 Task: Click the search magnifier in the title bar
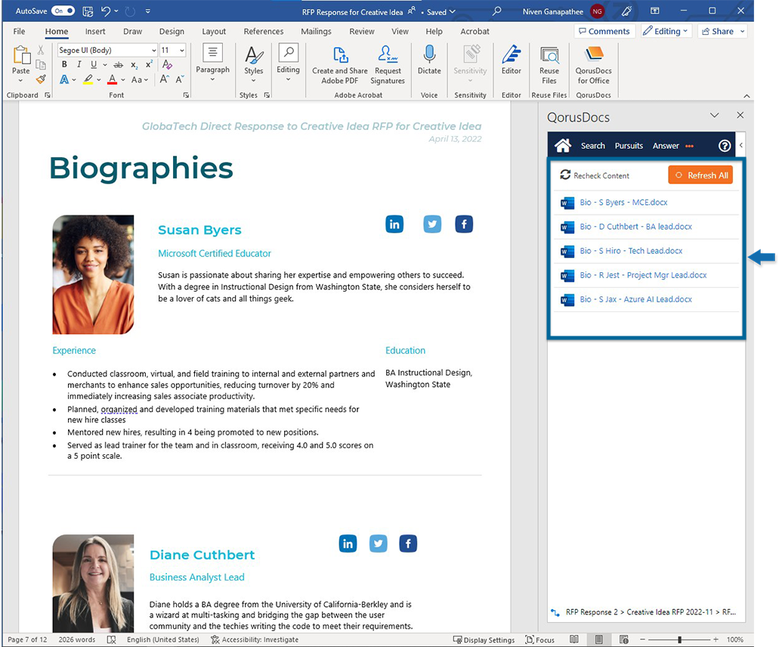[x=496, y=11]
